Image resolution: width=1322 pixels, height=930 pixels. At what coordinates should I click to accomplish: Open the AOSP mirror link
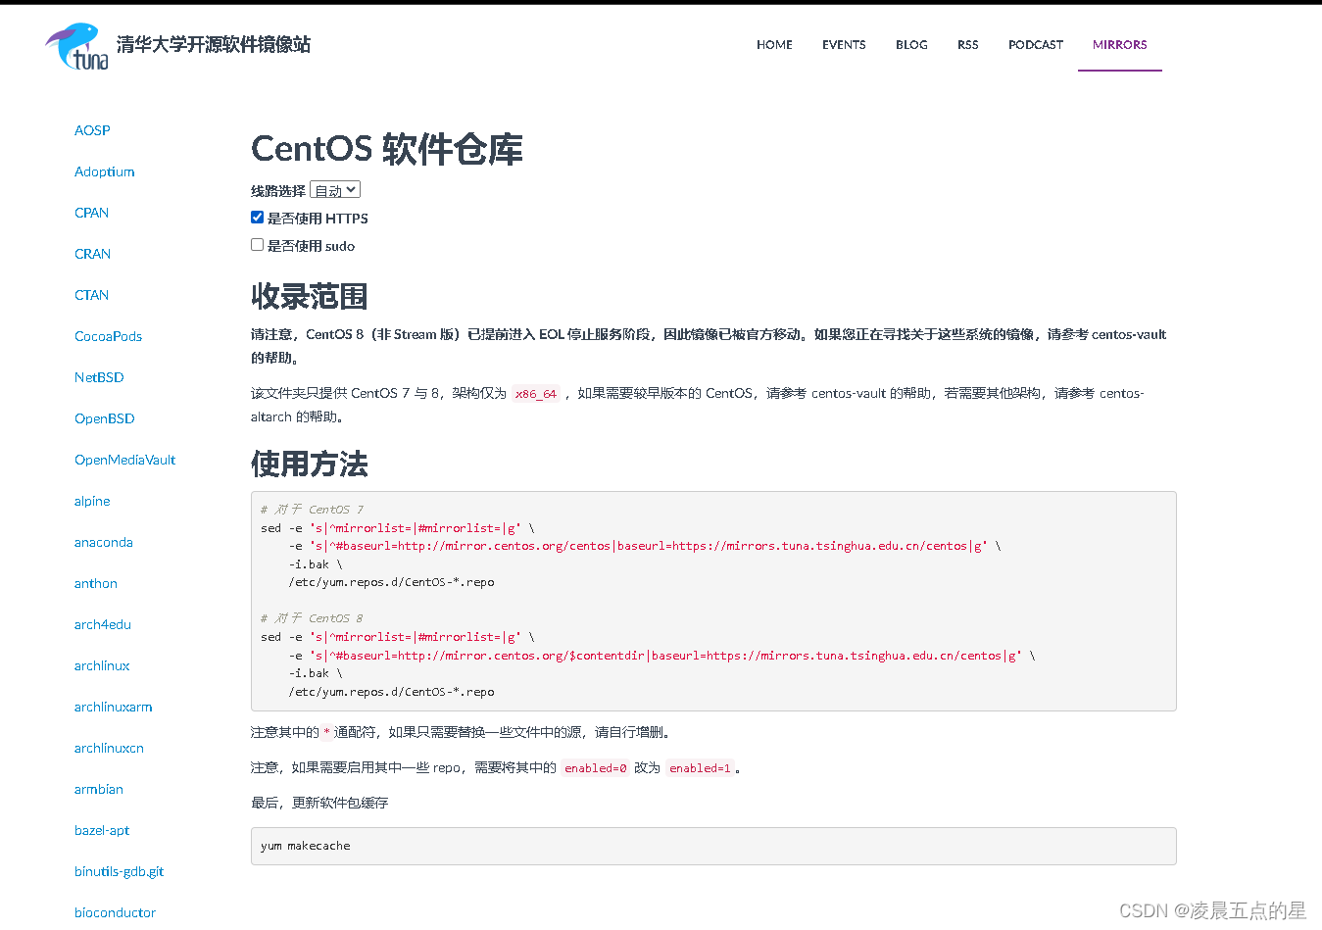pyautogui.click(x=91, y=130)
